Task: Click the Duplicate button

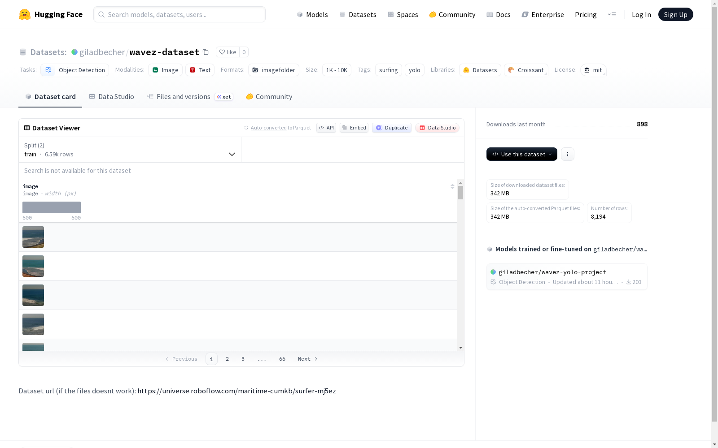Action: tap(392, 128)
